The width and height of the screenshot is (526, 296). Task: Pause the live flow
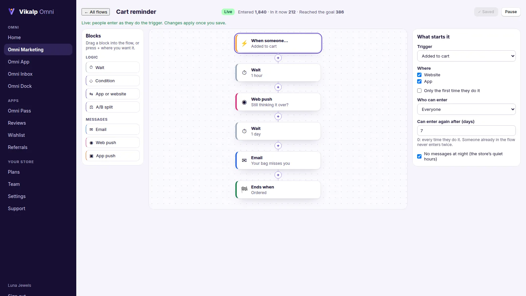coord(511,12)
